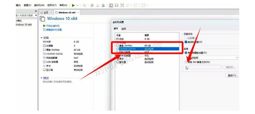Open the 虚拟机(M) menu

[x=39, y=5]
